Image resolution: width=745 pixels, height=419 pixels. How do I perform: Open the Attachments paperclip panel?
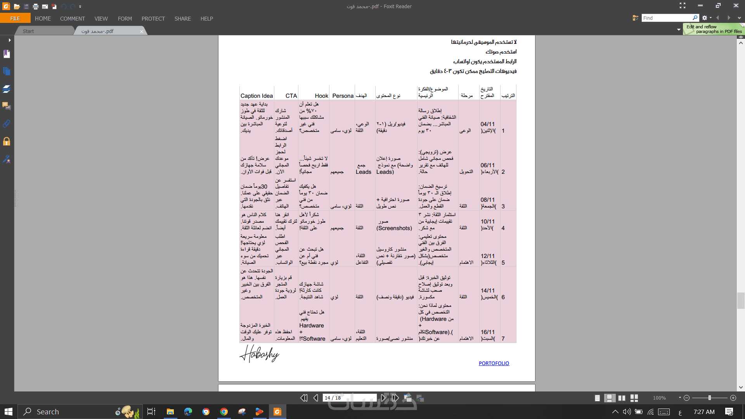pos(7,124)
